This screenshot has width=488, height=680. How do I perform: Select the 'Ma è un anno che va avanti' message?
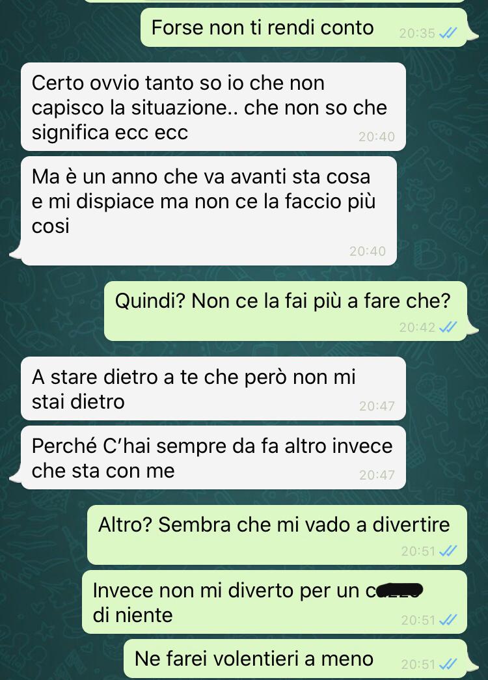click(209, 211)
